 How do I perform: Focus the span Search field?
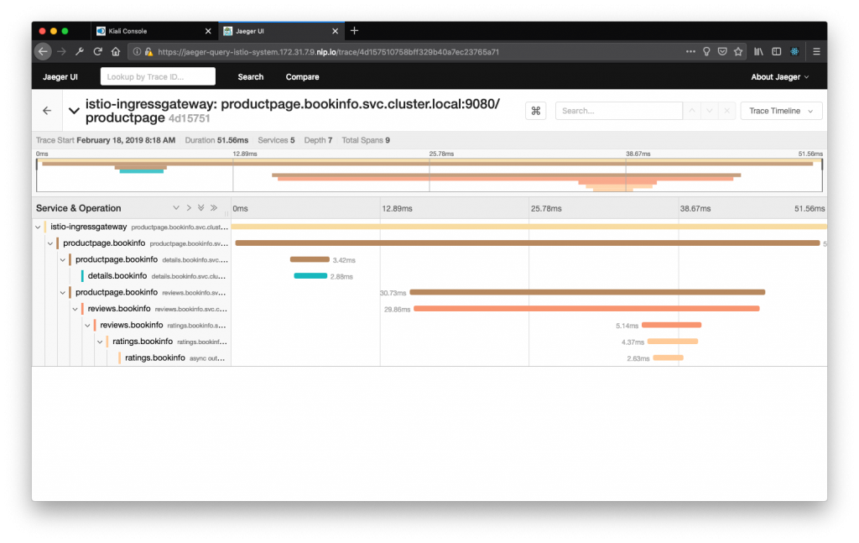click(x=618, y=111)
